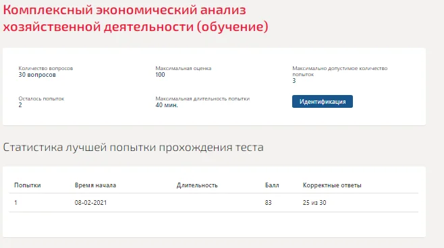Click the Максимально допустимое количество попыток label
Viewport: 444px width, 248px height.
pos(340,71)
